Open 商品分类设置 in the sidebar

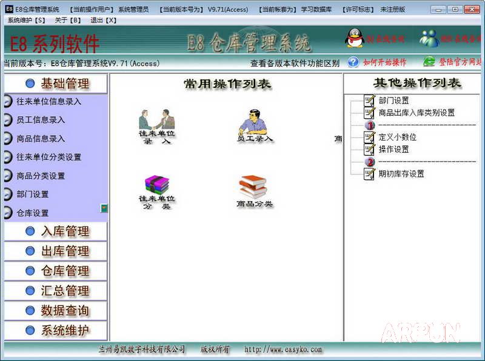click(x=41, y=176)
